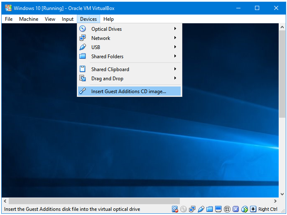Choose Insert Guest Additions CD image

tap(130, 91)
